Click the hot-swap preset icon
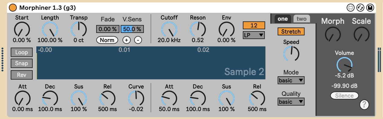Image resolution: width=383 pixels, height=119 pixels. click(360, 7)
